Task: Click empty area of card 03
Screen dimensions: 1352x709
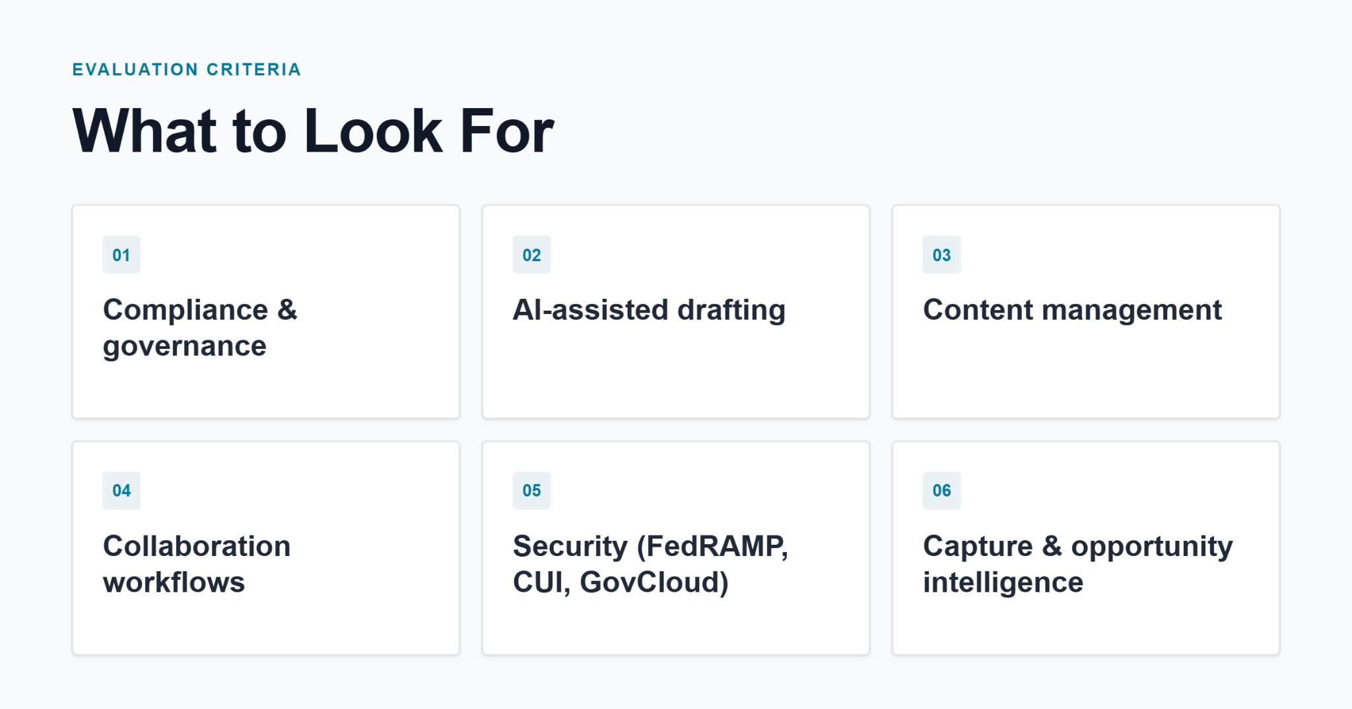Action: pos(1085,376)
